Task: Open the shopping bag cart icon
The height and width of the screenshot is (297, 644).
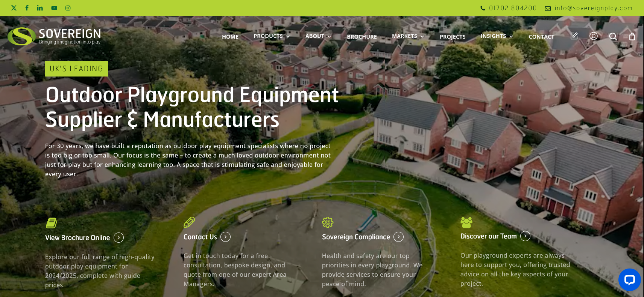Action: click(632, 36)
